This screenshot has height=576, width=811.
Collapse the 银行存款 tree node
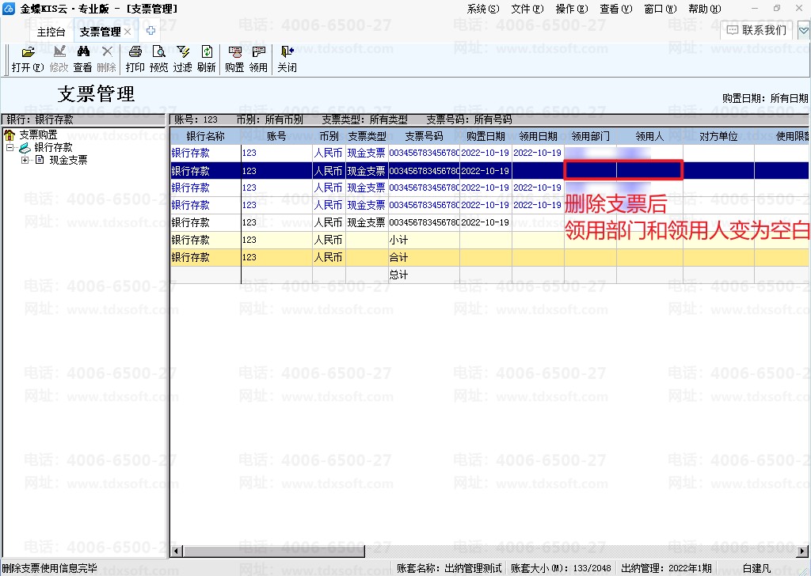tap(10, 148)
